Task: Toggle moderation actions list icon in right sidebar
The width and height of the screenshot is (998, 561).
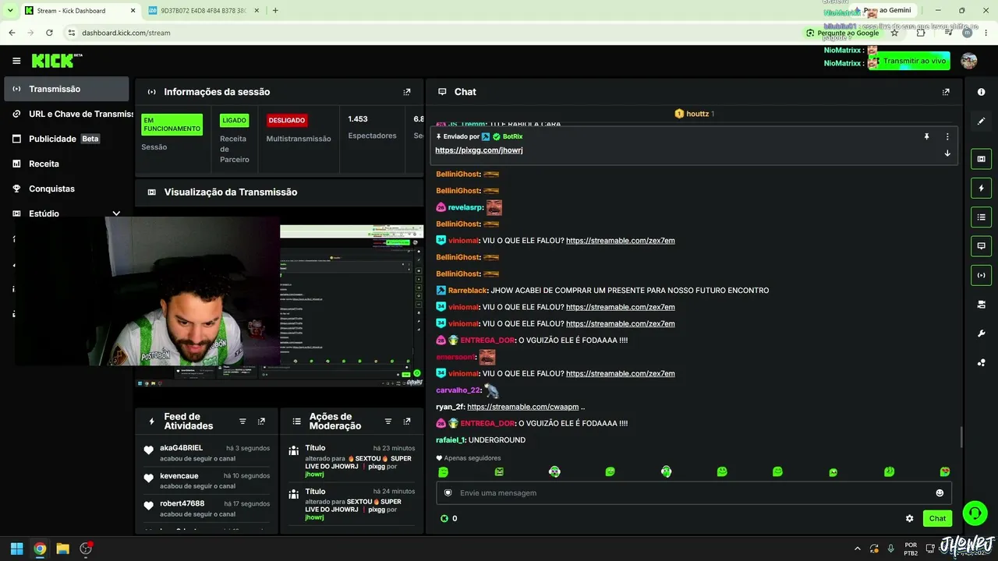Action: (x=981, y=217)
